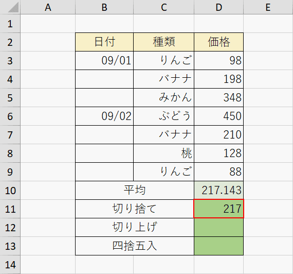Select row 5 header
Image resolution: width=293 pixels, height=274 pixels.
[x=10, y=98]
